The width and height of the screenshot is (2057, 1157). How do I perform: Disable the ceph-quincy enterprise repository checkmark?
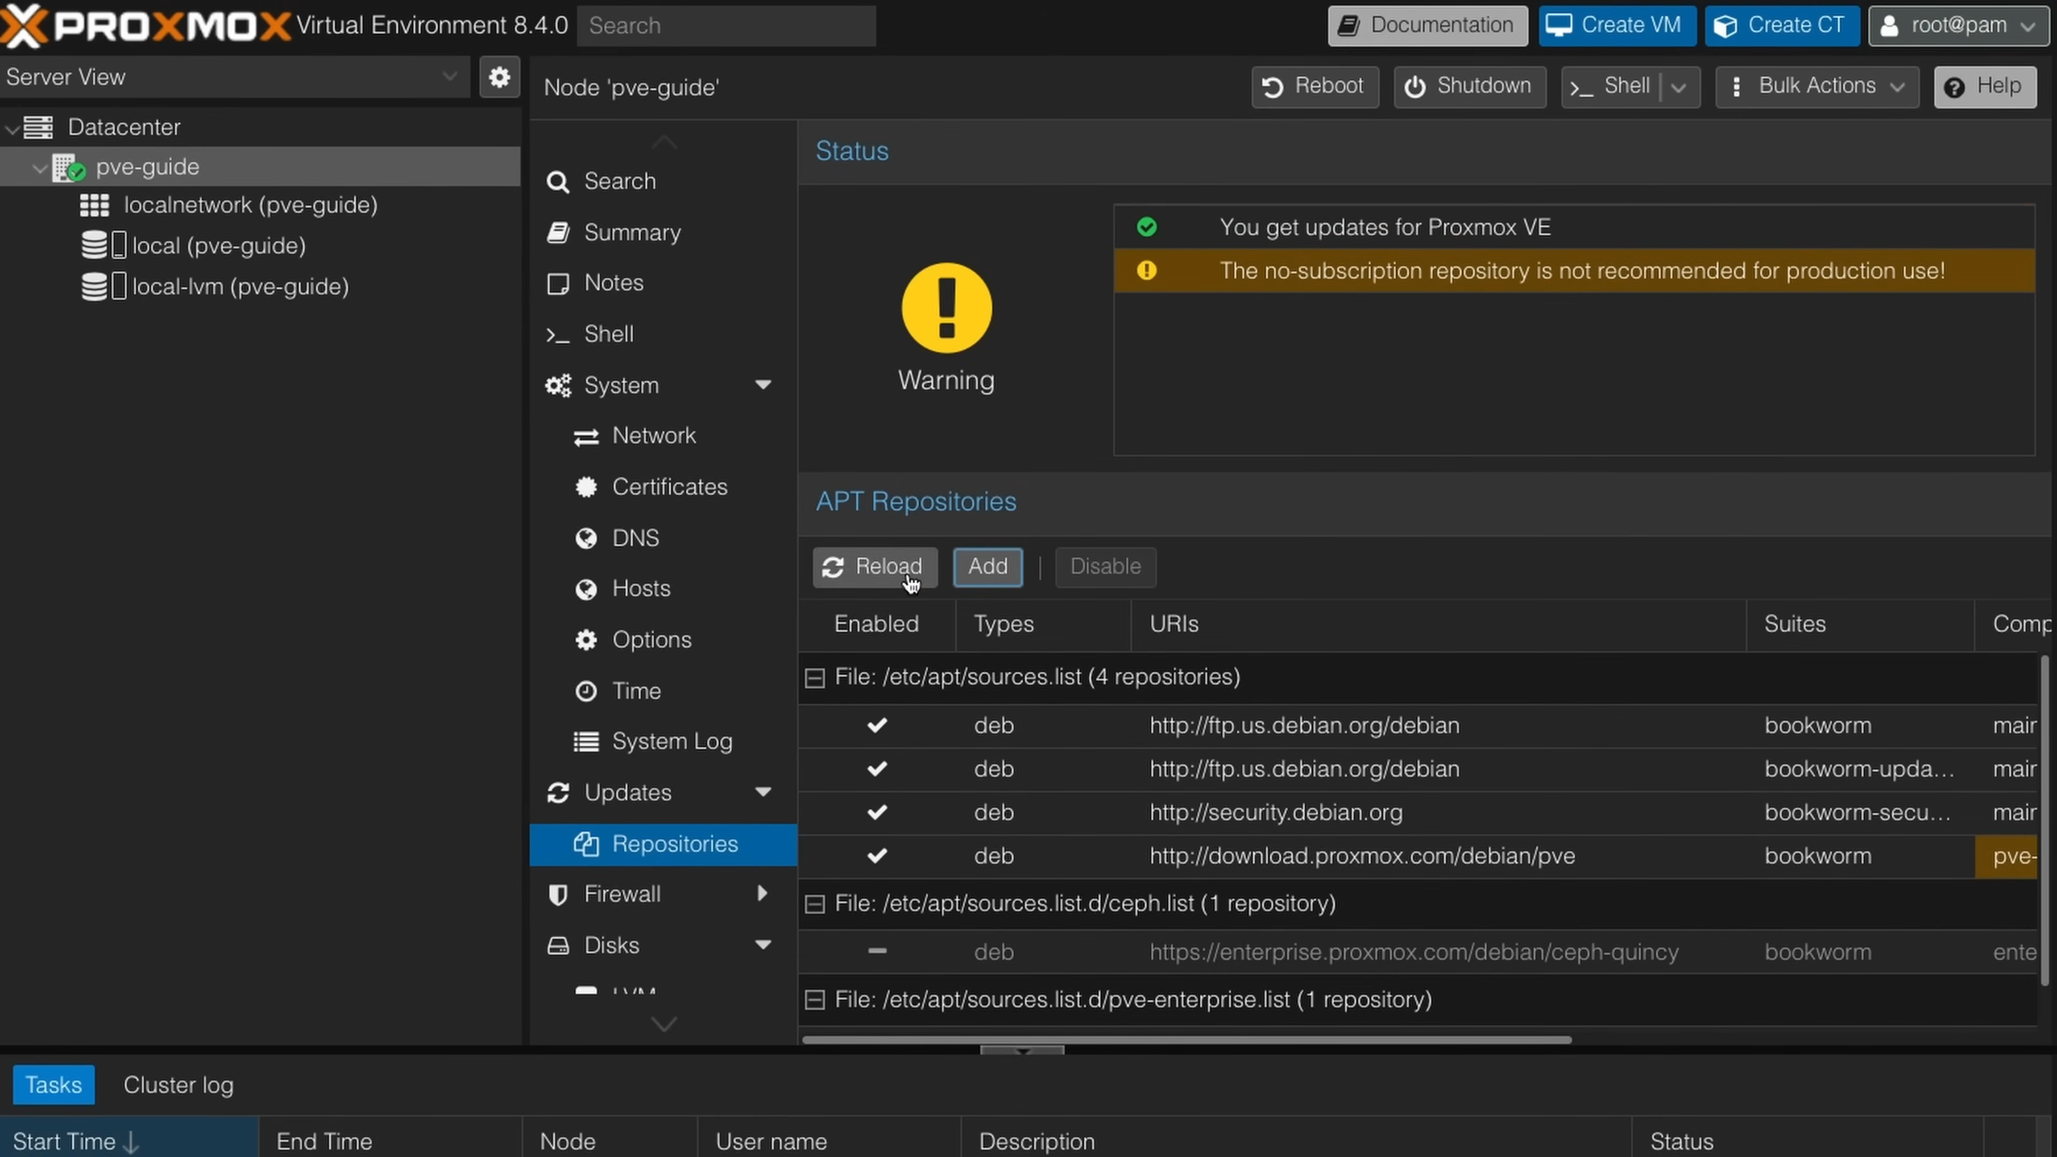pyautogui.click(x=876, y=951)
